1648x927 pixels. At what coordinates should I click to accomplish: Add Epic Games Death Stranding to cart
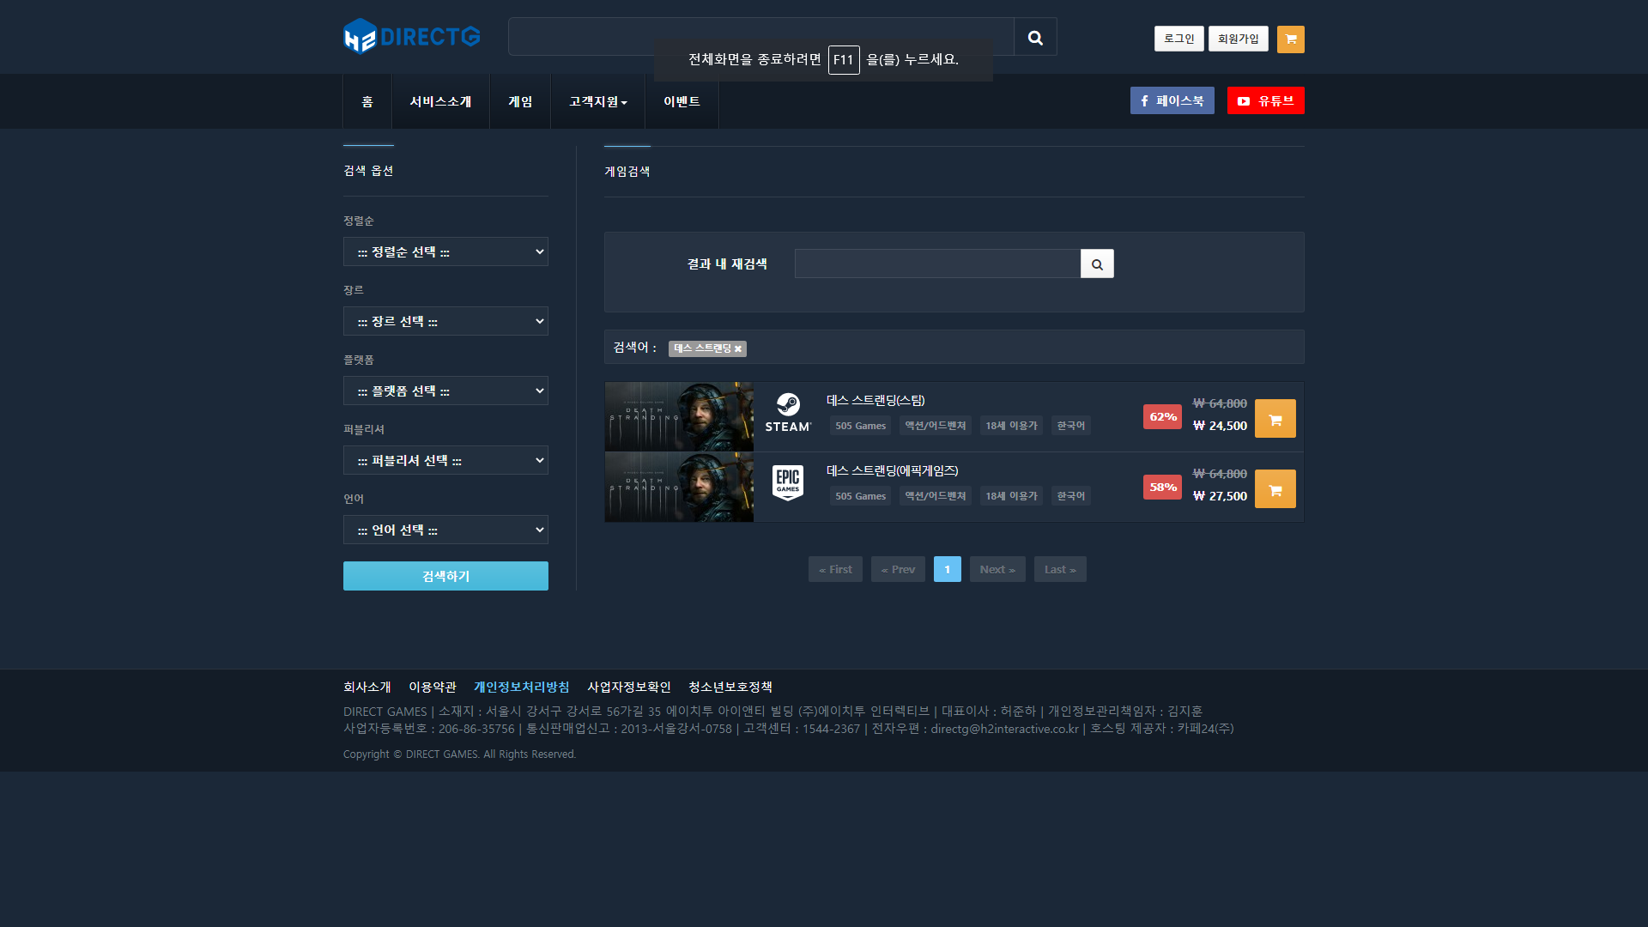1275,489
